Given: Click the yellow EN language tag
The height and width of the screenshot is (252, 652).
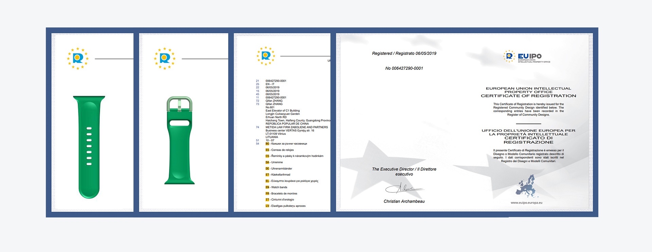Looking at the screenshot, I should (x=267, y=187).
